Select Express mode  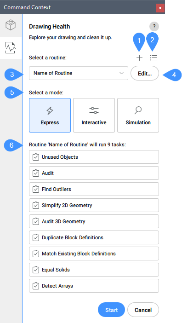(x=50, y=115)
